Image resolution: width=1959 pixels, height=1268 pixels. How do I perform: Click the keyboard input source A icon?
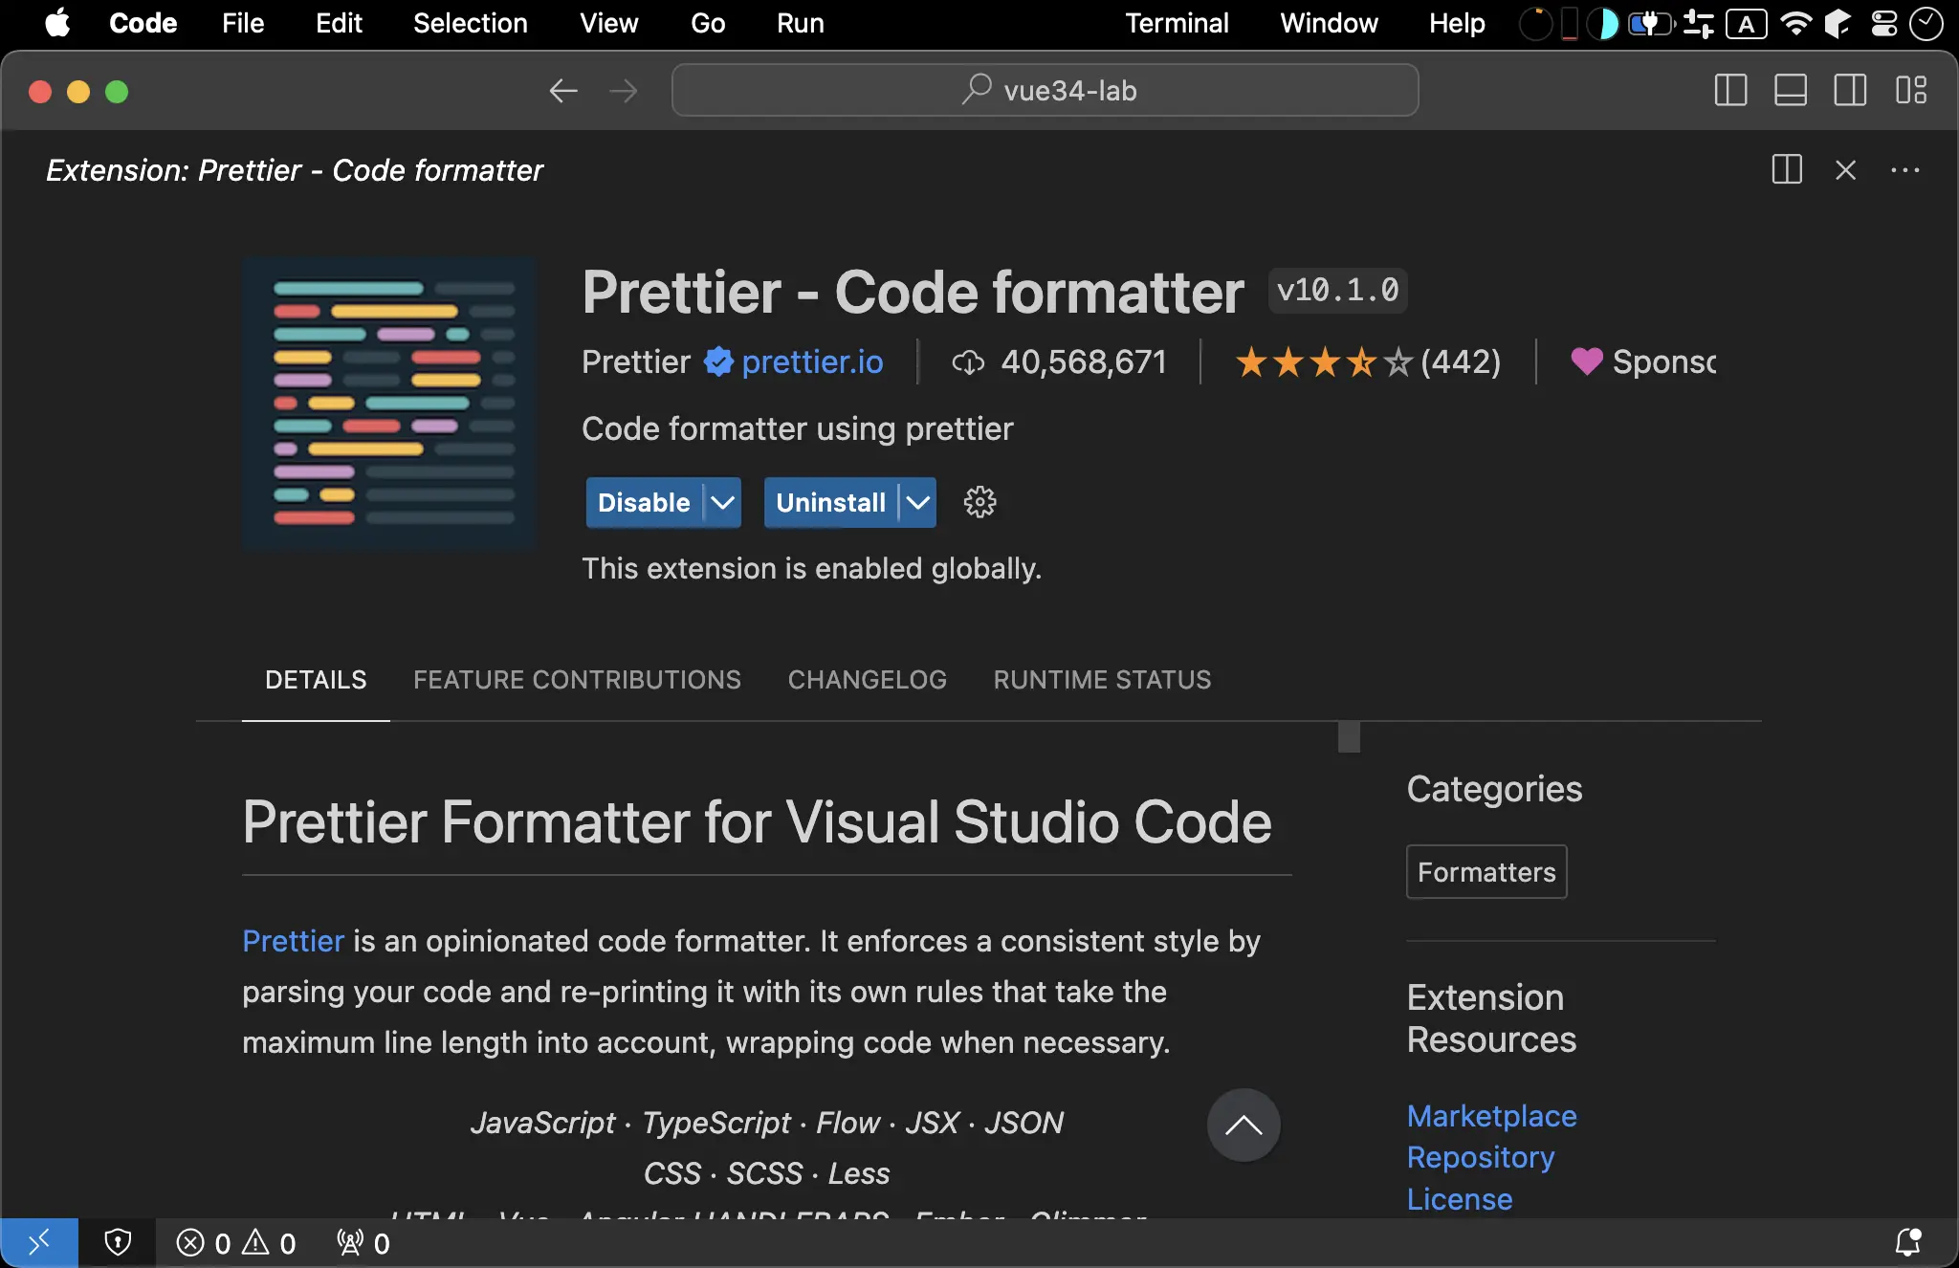[1747, 23]
